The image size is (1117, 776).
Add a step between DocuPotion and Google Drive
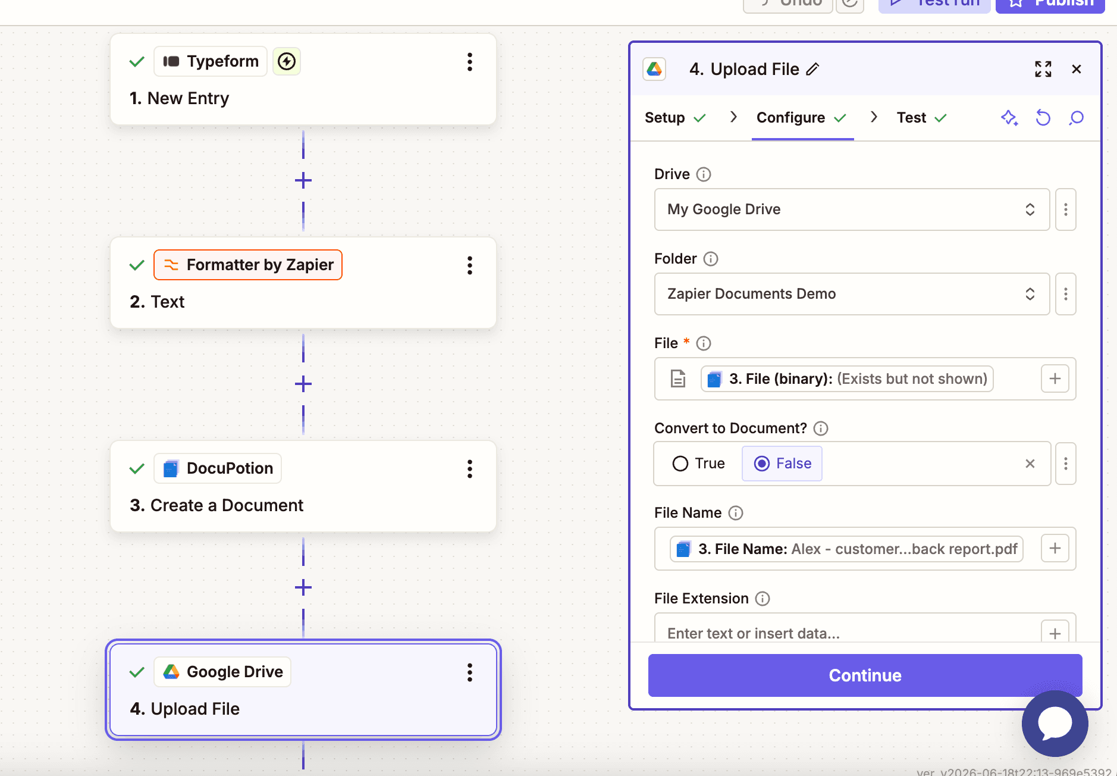(x=303, y=587)
